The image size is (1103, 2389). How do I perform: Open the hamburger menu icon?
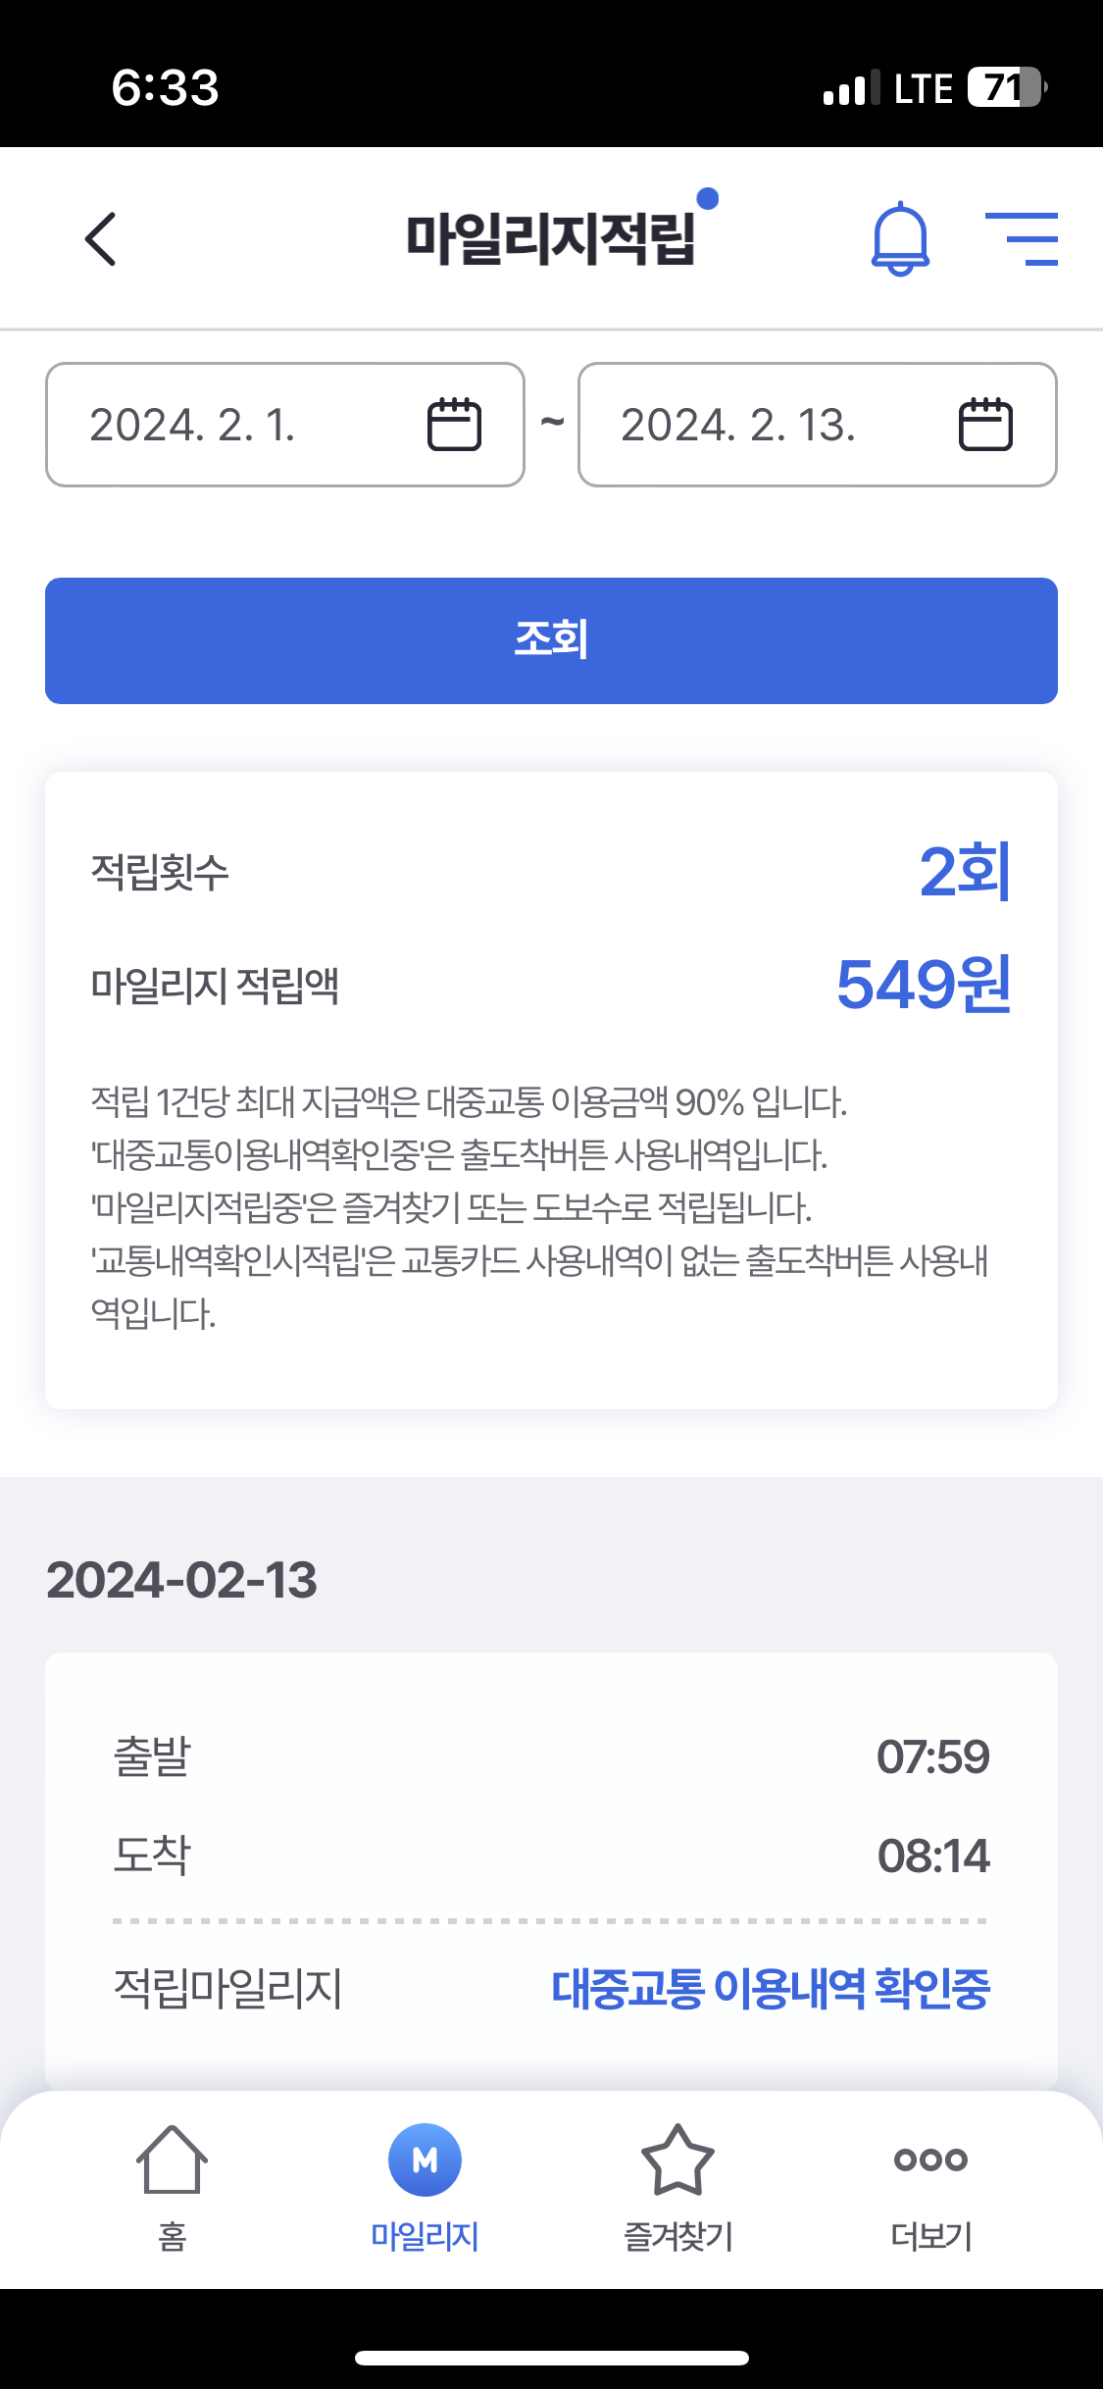pyautogui.click(x=1022, y=239)
